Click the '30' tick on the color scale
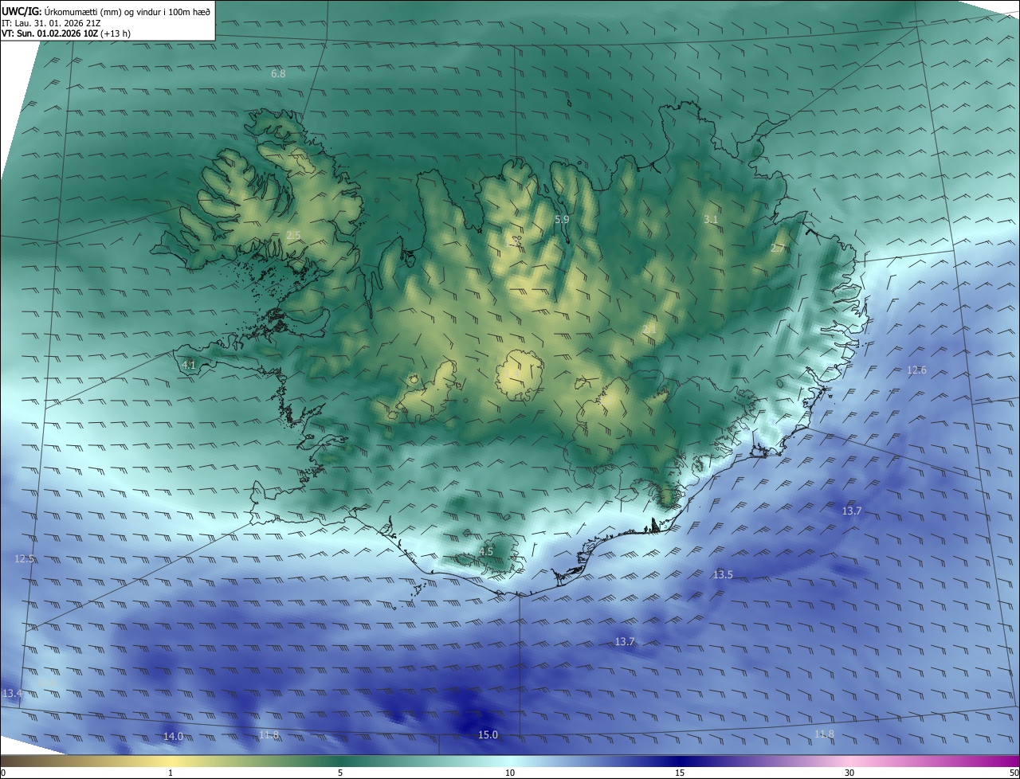 tap(849, 773)
